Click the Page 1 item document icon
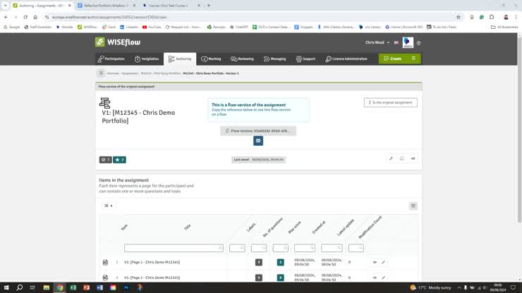522x293 pixels. [105, 263]
